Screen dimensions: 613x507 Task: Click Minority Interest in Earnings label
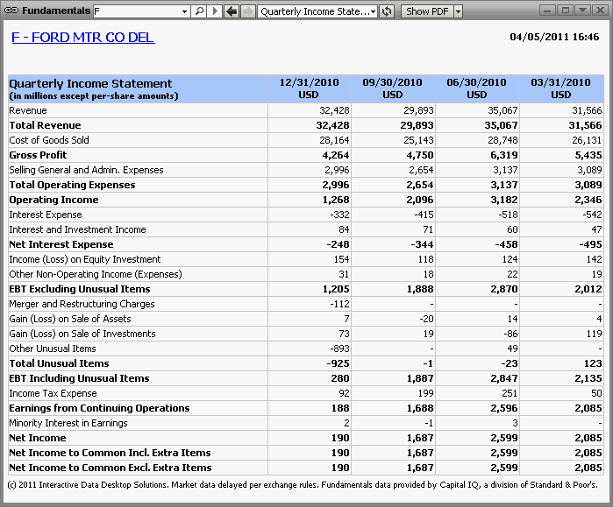(68, 423)
